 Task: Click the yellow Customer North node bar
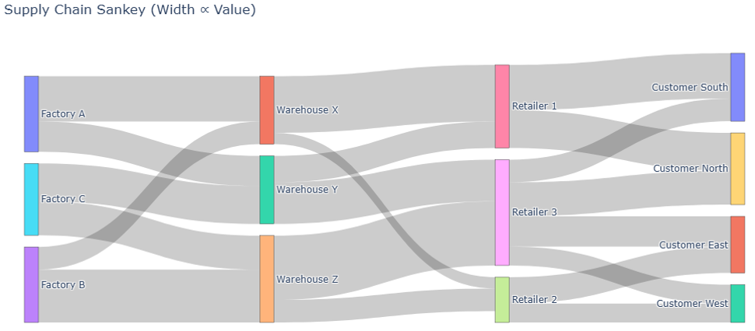[x=738, y=169]
